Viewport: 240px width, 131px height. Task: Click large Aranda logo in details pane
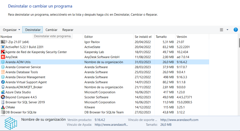pyautogui.click(x=11, y=123)
